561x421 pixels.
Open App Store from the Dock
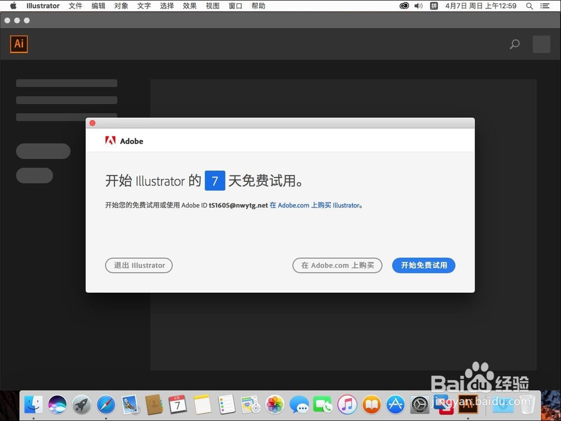(x=396, y=405)
